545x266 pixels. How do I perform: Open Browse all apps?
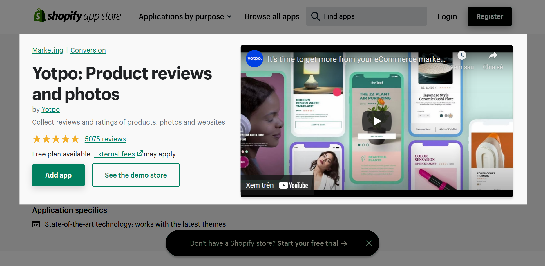(272, 16)
